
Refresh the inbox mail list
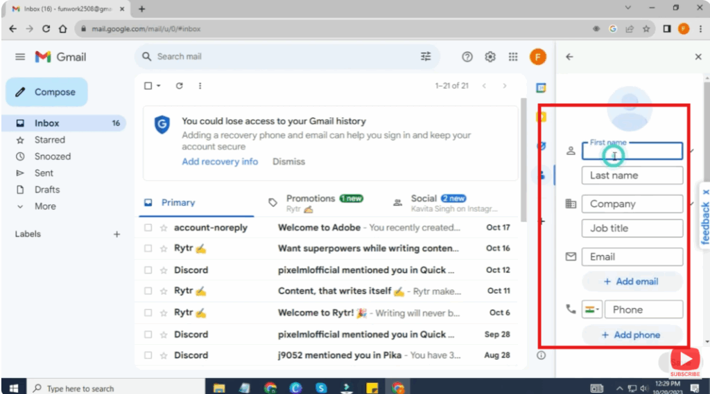180,86
